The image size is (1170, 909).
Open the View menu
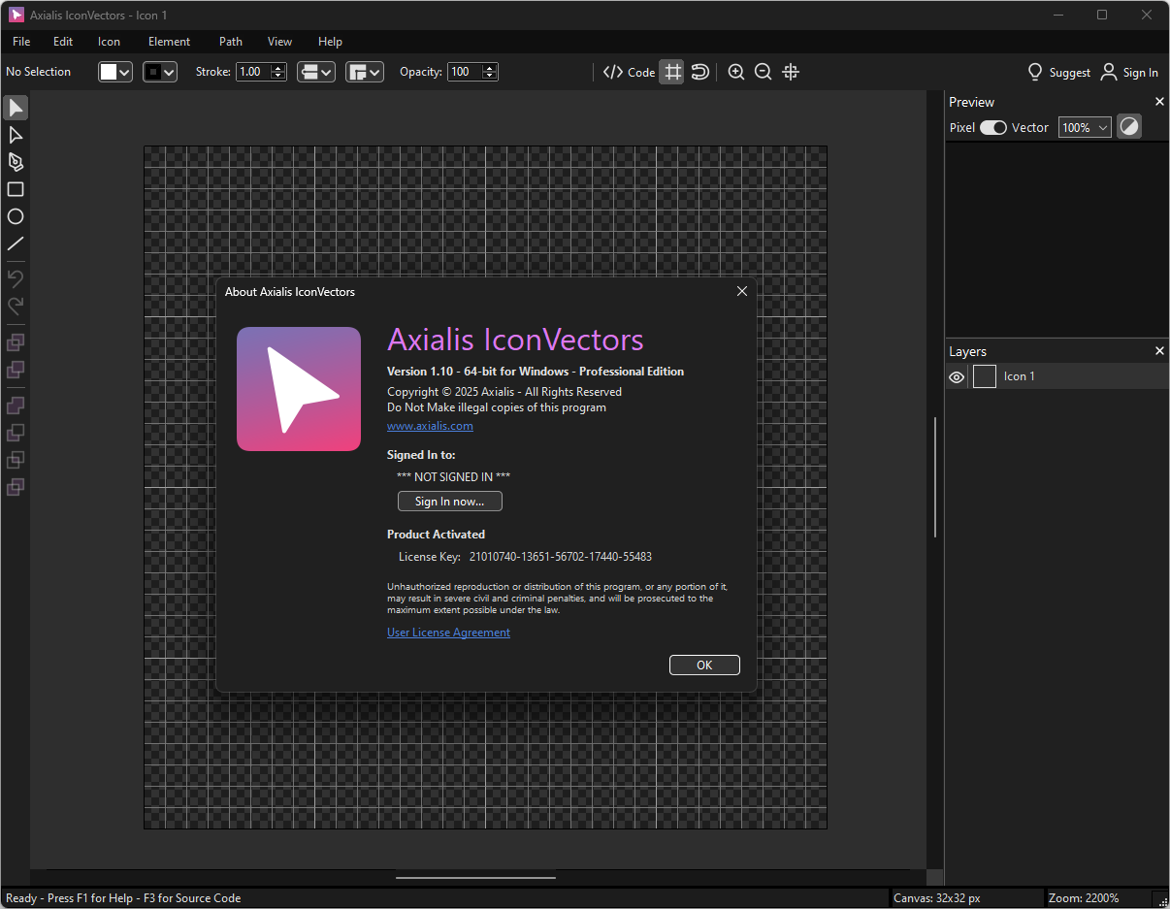[x=279, y=42]
